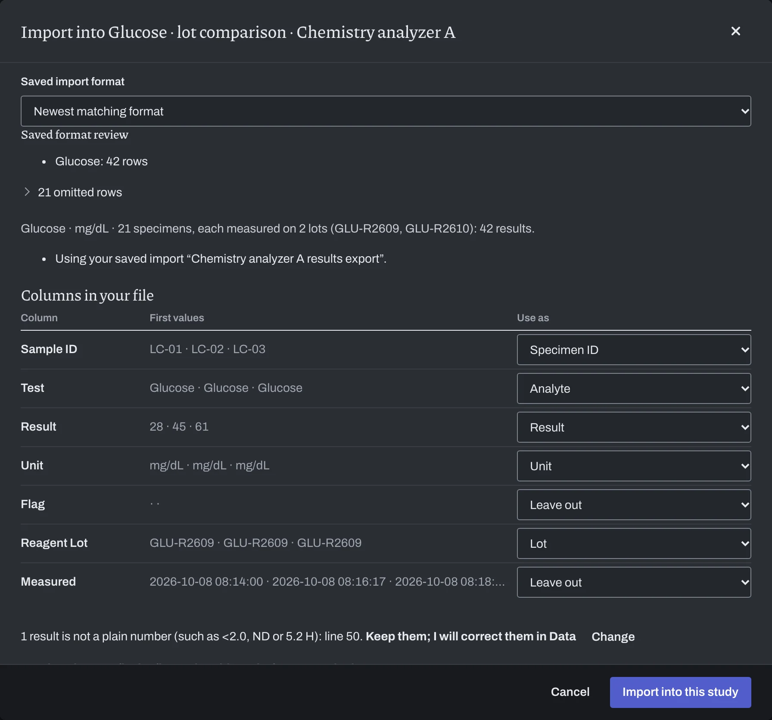Open the Saved import format dropdown
772x720 pixels.
click(x=386, y=111)
